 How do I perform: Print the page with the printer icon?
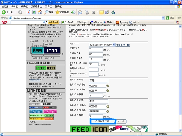(x=87, y=12)
